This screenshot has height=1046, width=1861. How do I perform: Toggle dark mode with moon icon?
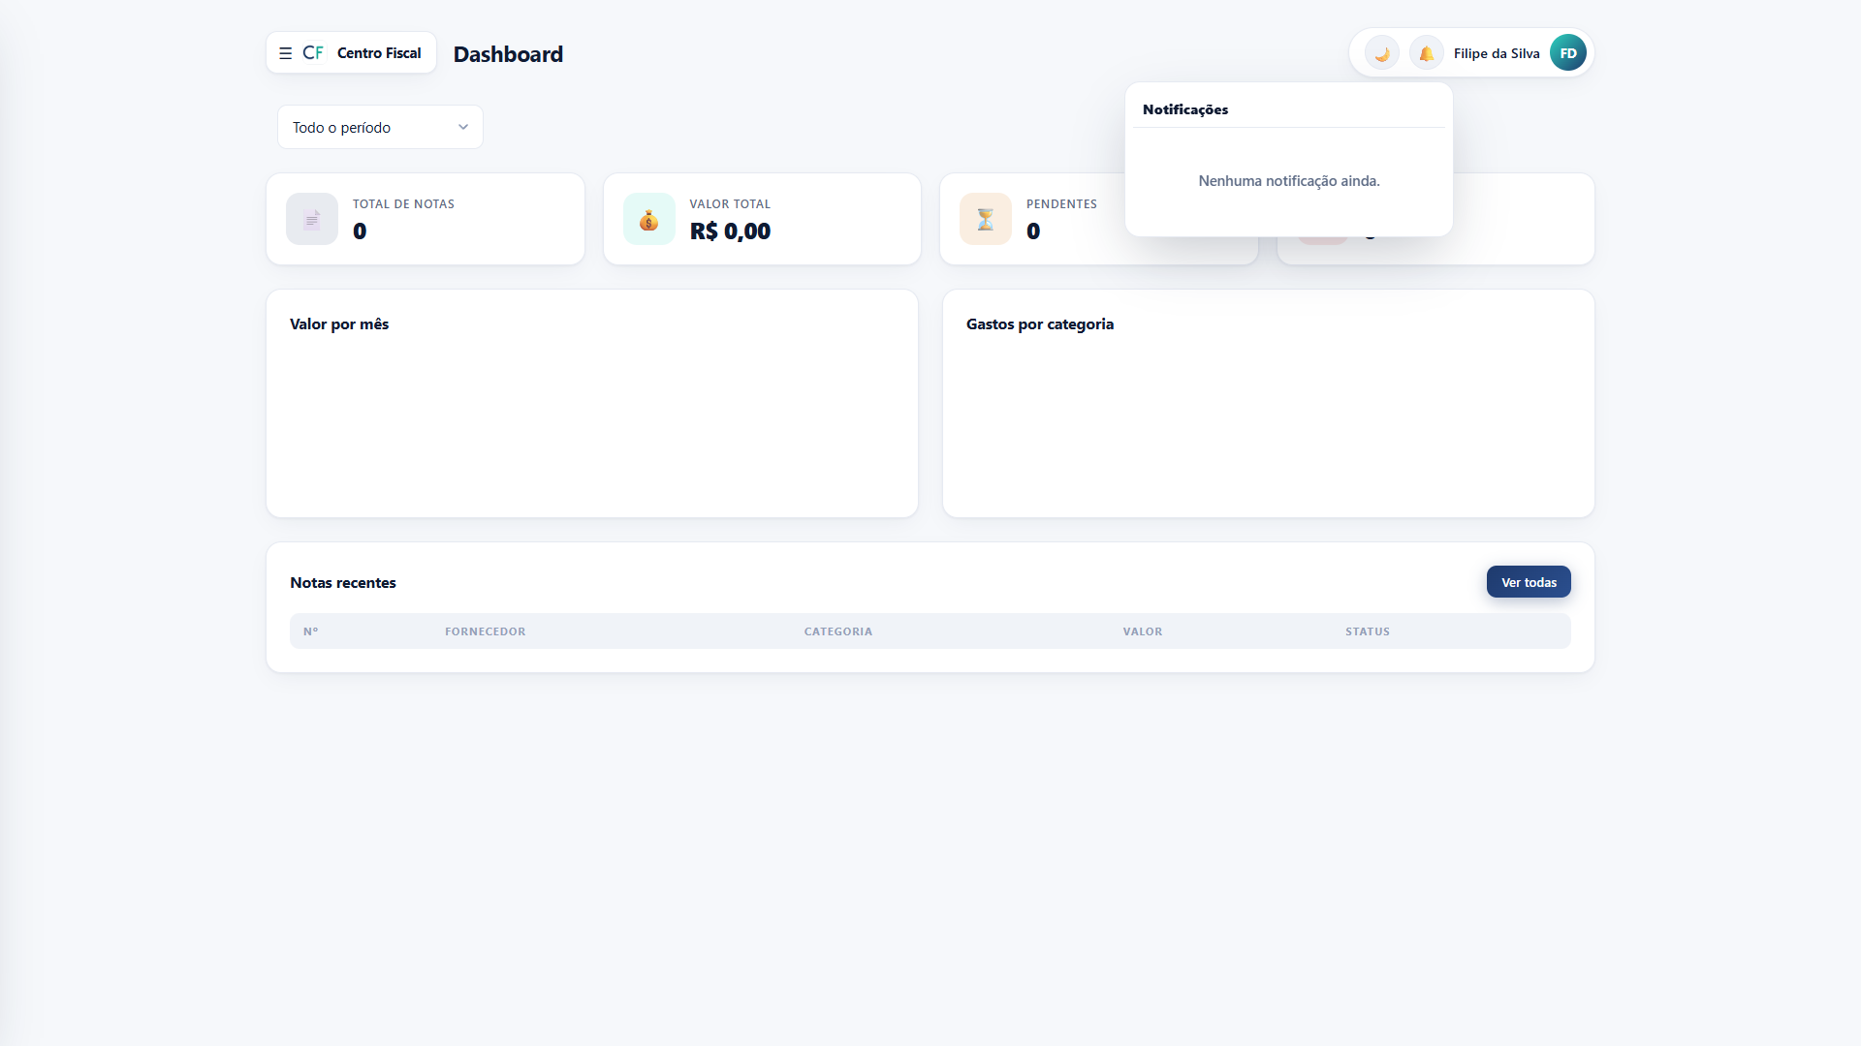[x=1382, y=53]
